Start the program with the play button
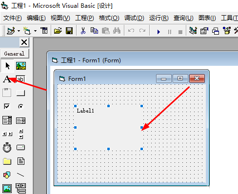 tap(159, 32)
